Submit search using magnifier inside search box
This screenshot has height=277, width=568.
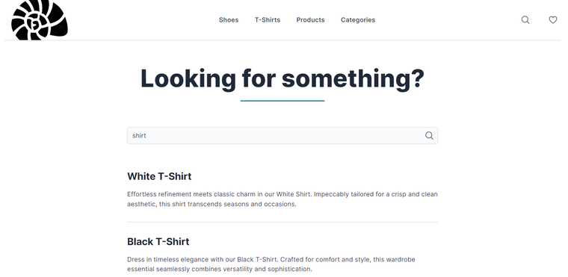pos(429,135)
